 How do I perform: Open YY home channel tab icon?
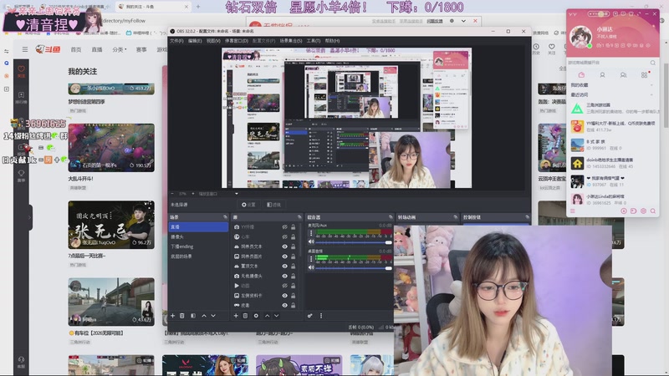click(581, 75)
